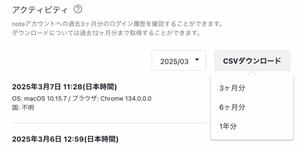Click the 2025/03 value text in selector
Image resolution: width=302 pixels, height=147 pixels.
(x=174, y=62)
